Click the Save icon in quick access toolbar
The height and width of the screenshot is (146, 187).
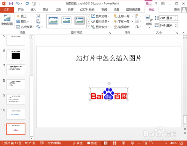click(x=11, y=3)
